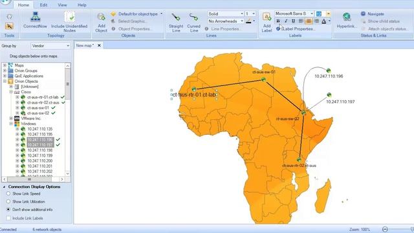Image resolution: width=414 pixels, height=233 pixels.
Task: Open Object Properties
Action: point(131,28)
